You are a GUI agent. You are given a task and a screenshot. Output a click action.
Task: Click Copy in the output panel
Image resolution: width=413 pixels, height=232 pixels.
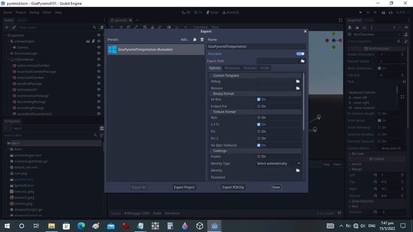(326, 164)
